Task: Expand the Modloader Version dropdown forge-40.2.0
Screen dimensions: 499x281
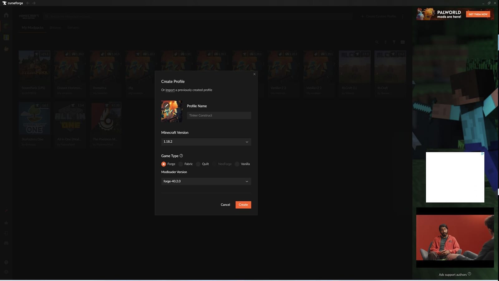Action: point(206,181)
